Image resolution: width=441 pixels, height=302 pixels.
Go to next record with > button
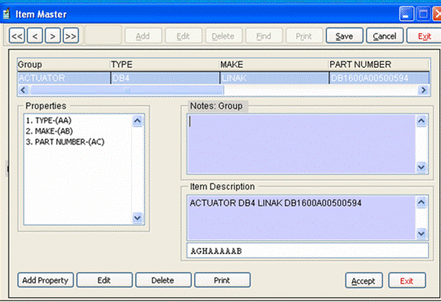click(53, 36)
